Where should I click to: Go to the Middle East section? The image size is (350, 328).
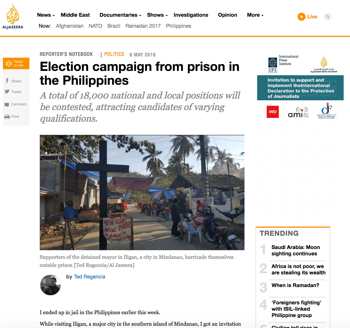[x=75, y=15]
